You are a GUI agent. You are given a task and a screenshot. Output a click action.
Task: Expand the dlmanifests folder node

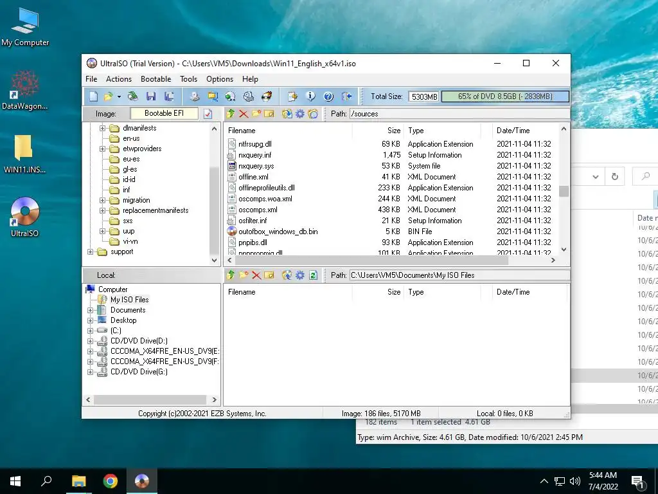click(102, 128)
